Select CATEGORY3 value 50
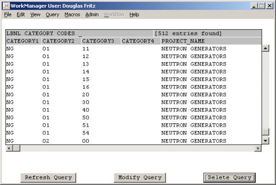This screenshot has width=276, height=185. tap(86, 118)
